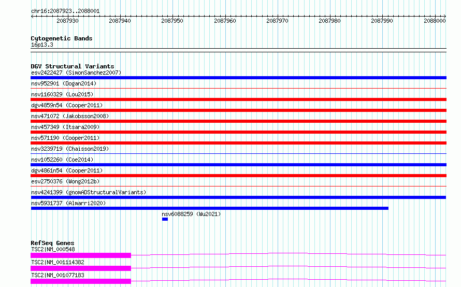Open variant label esv2750376 (Wong2012b)

click(x=65, y=181)
